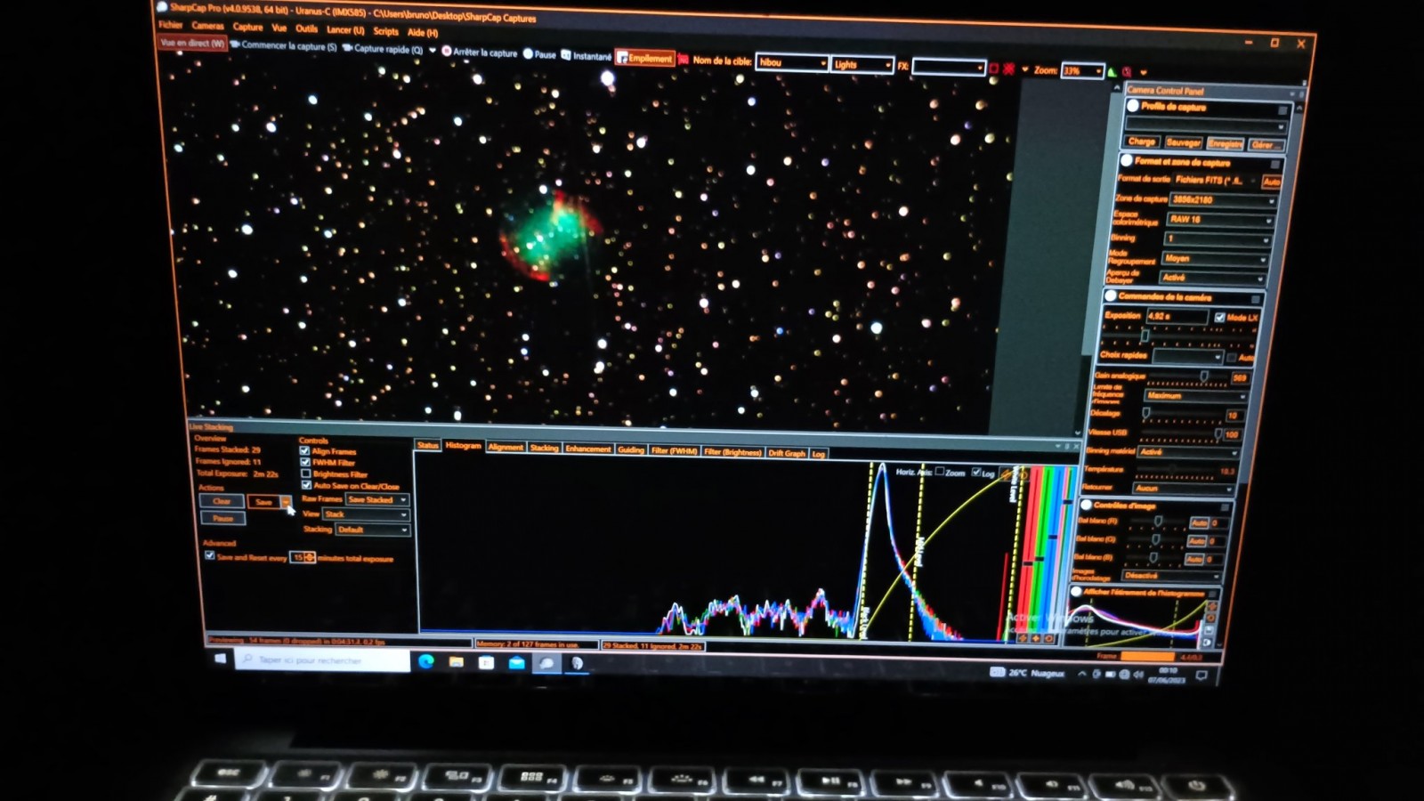The height and width of the screenshot is (801, 1424).
Task: Open the Raw Frames Save Stacked dropdown
Action: pos(377,500)
